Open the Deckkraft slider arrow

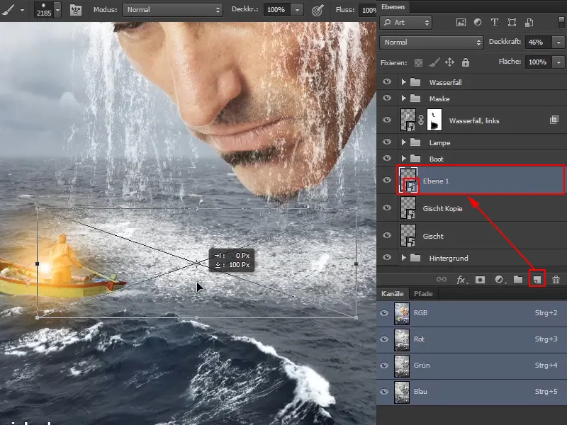click(558, 42)
